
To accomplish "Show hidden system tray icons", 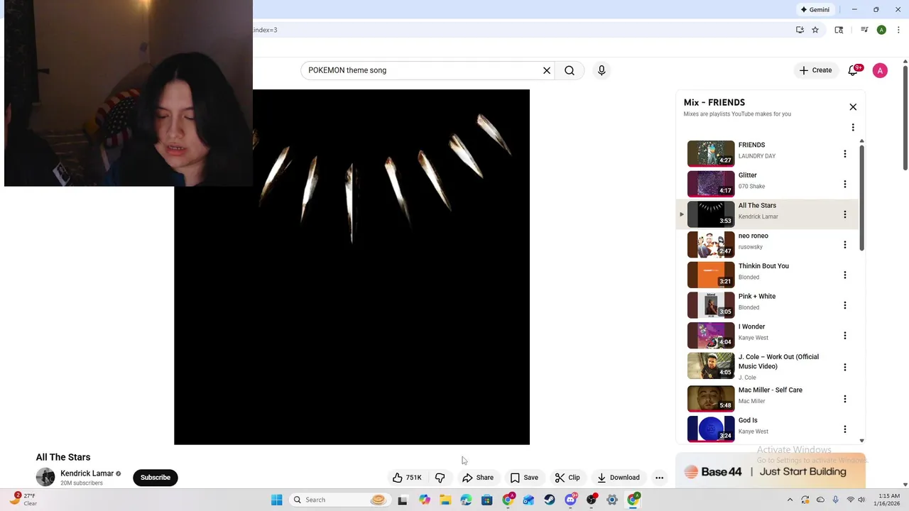I will click(790, 500).
